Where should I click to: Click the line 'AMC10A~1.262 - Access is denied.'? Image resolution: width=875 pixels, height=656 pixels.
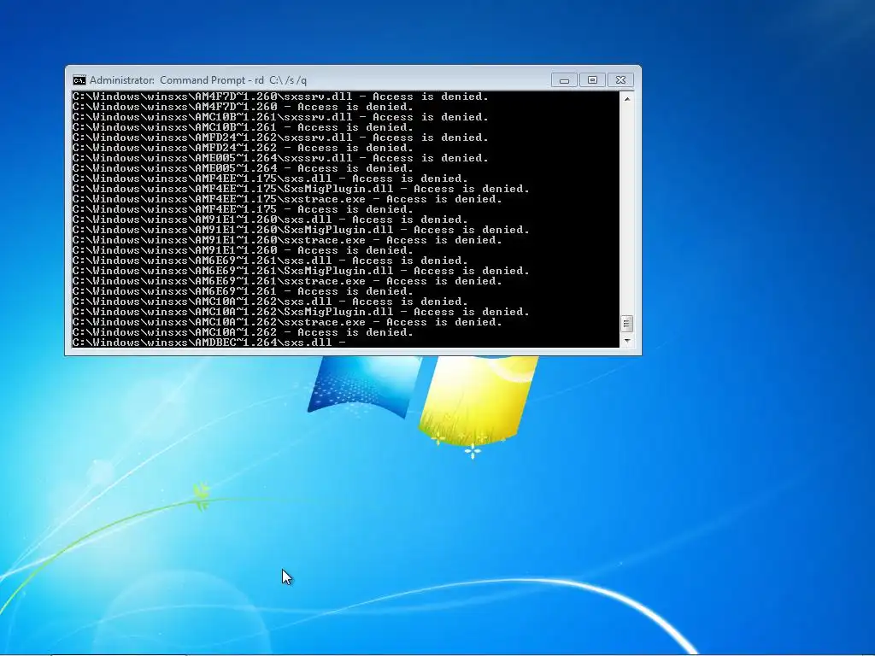click(x=243, y=332)
